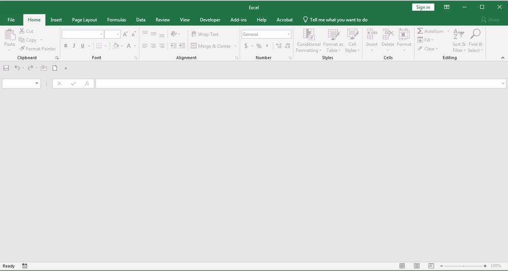Select Middle Align icon

(153, 34)
